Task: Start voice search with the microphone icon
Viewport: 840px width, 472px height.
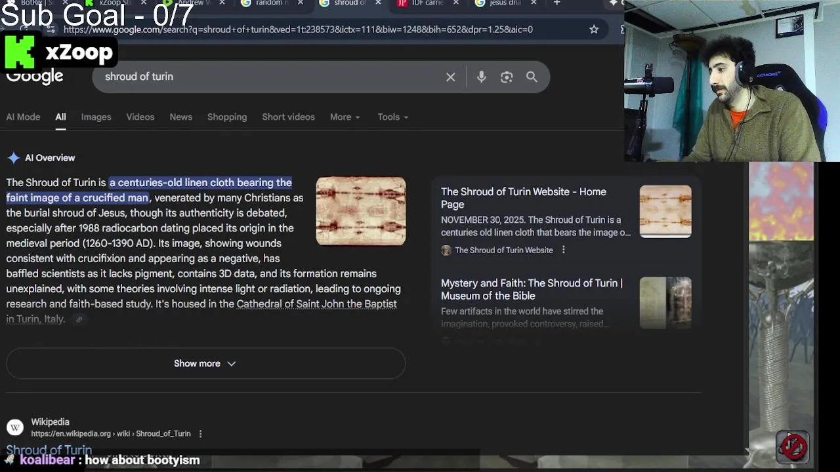Action: (481, 77)
